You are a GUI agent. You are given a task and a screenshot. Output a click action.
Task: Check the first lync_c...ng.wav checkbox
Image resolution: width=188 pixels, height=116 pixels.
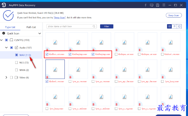click(116, 109)
